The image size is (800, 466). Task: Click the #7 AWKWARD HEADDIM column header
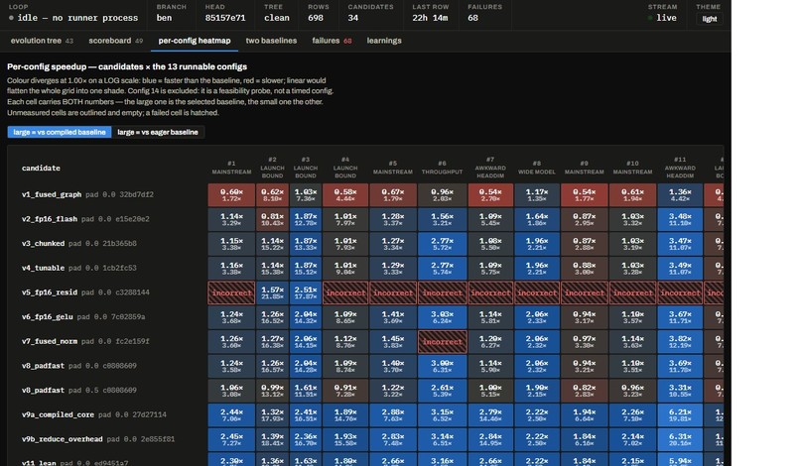click(490, 168)
